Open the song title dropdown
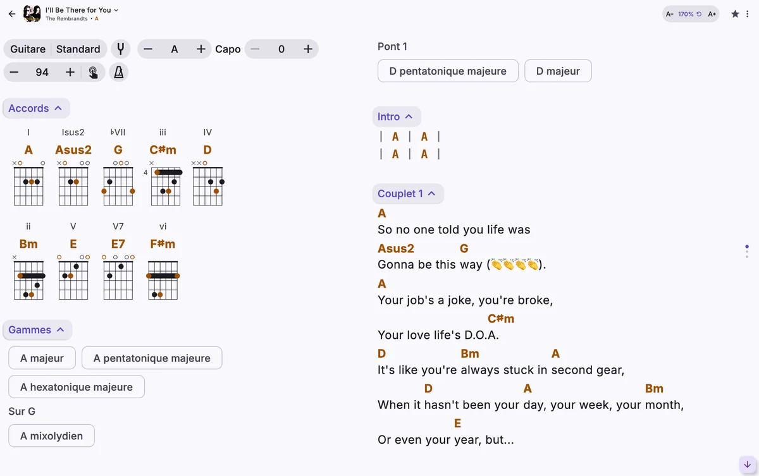 pyautogui.click(x=82, y=9)
